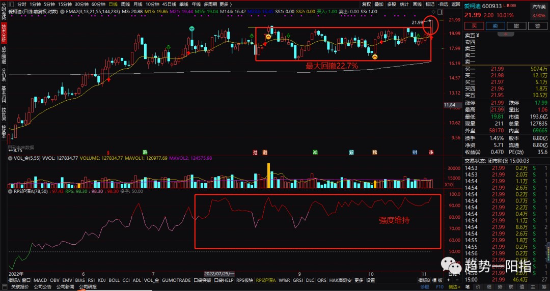Open indicator 设置 settings
The image size is (550, 291).
370,280
